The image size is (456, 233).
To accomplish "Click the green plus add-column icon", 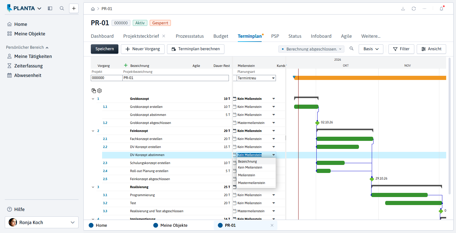I will pyautogui.click(x=126, y=65).
